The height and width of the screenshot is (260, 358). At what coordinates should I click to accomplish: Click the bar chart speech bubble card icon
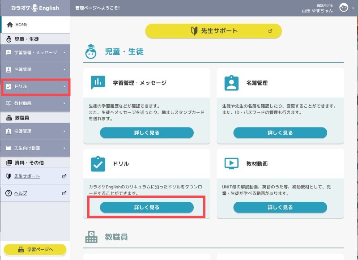pyautogui.click(x=98, y=83)
